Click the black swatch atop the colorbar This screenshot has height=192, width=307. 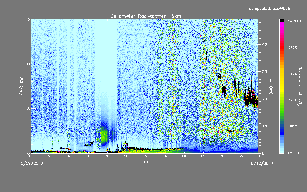click(282, 20)
